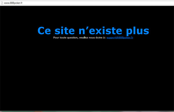Click the ".fr" ending of the URL
The width and height of the screenshot is (174, 112).
pos(21,3)
